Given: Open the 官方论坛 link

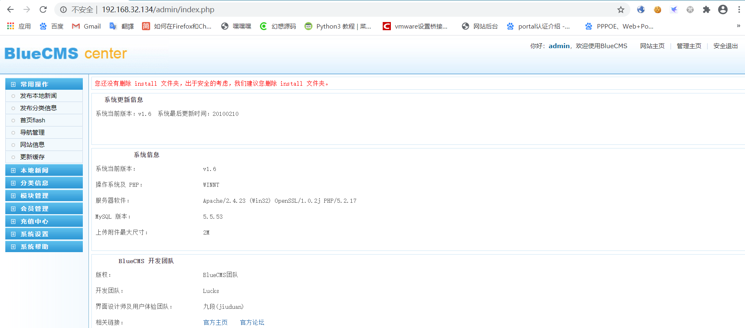Looking at the screenshot, I should pyautogui.click(x=252, y=322).
